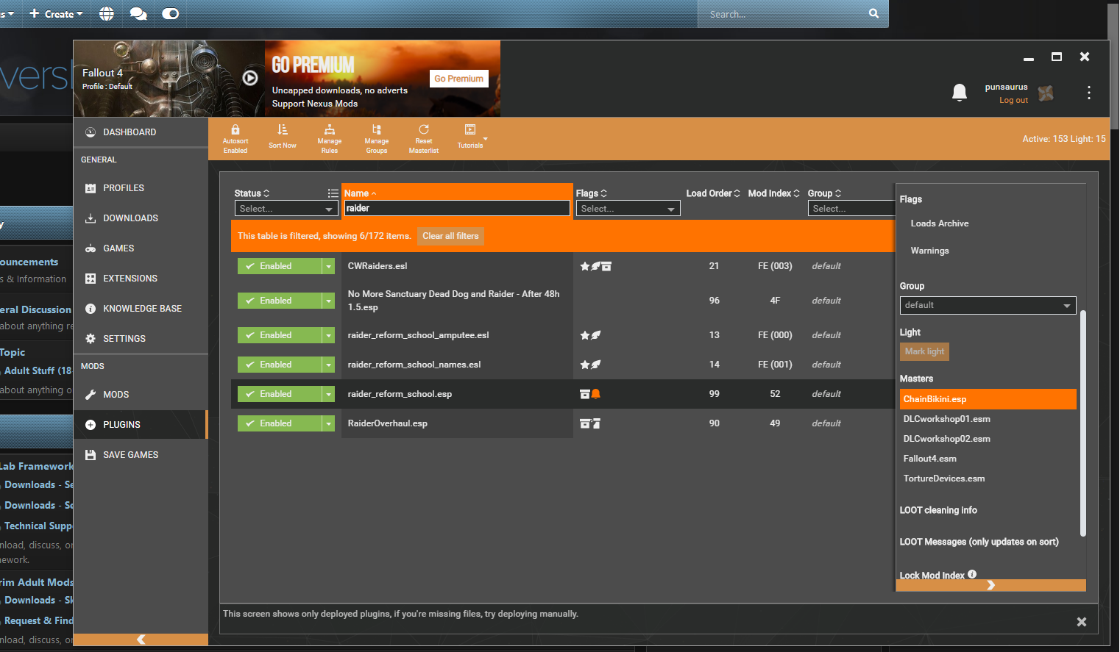
Task: Click the Lock Mod Index info icon
Action: pos(972,574)
